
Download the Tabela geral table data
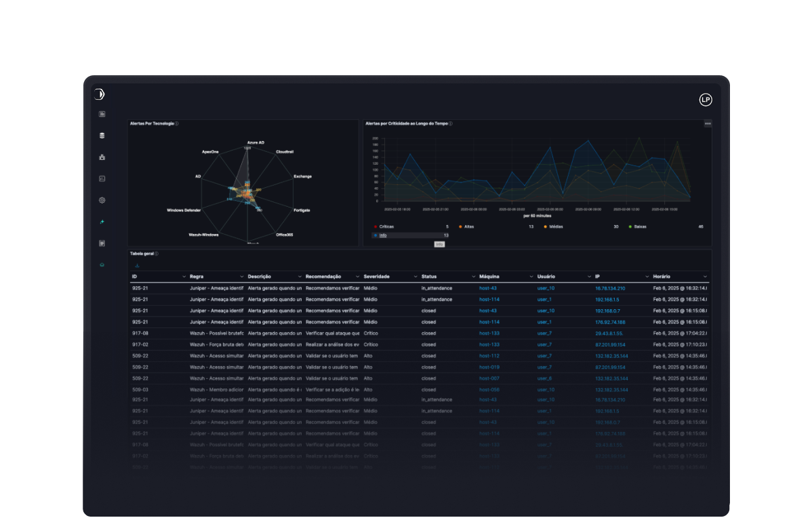137,265
